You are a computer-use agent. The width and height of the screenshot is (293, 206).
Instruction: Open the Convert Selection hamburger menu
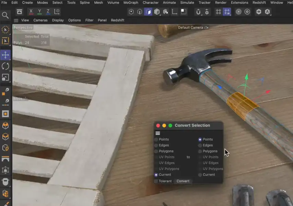[158, 133]
